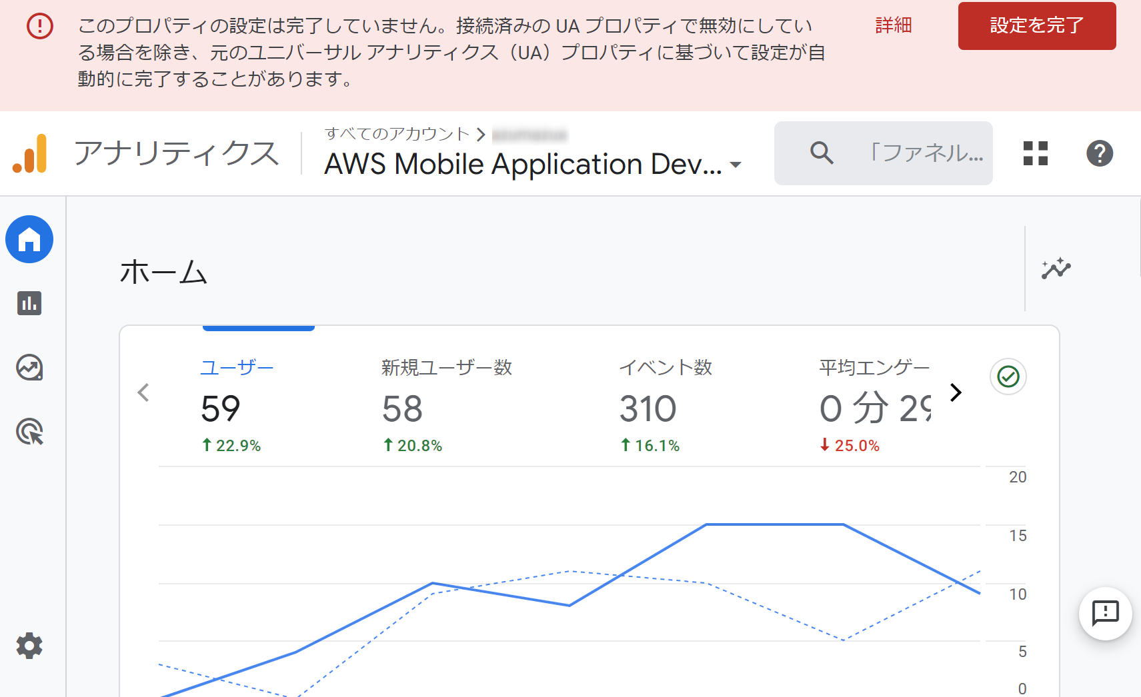Viewport: 1141px width, 697px height.
Task: Click the red warning alert icon
Action: tap(40, 26)
